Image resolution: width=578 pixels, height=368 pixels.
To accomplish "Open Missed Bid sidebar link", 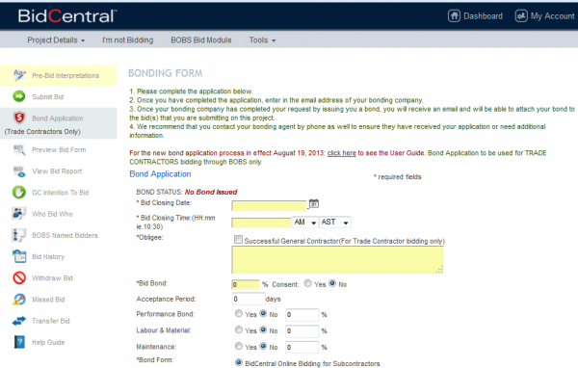I will click(x=48, y=300).
